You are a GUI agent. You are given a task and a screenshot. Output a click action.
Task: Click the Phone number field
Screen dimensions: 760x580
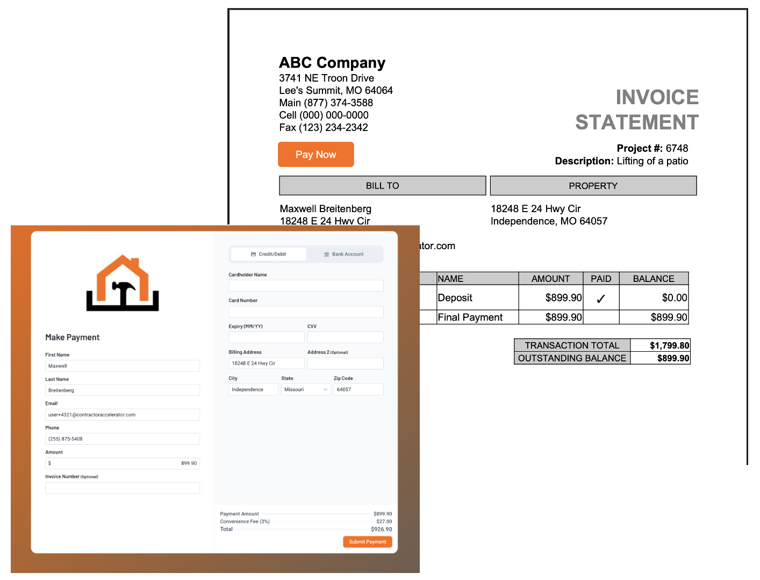point(123,439)
